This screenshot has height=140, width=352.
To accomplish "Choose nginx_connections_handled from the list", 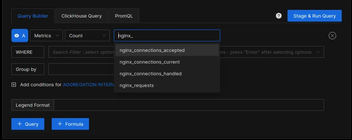I will point(167,74).
